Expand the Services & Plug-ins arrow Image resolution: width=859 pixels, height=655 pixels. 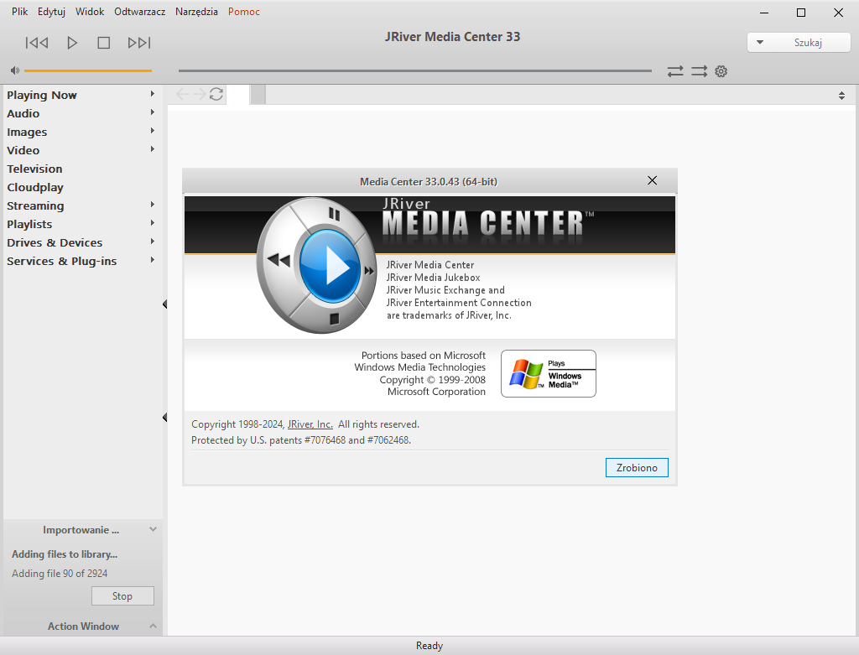click(153, 260)
